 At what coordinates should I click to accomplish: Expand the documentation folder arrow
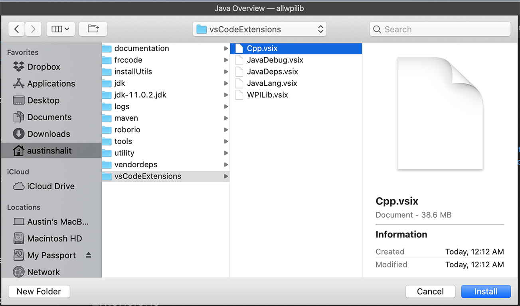coord(226,49)
